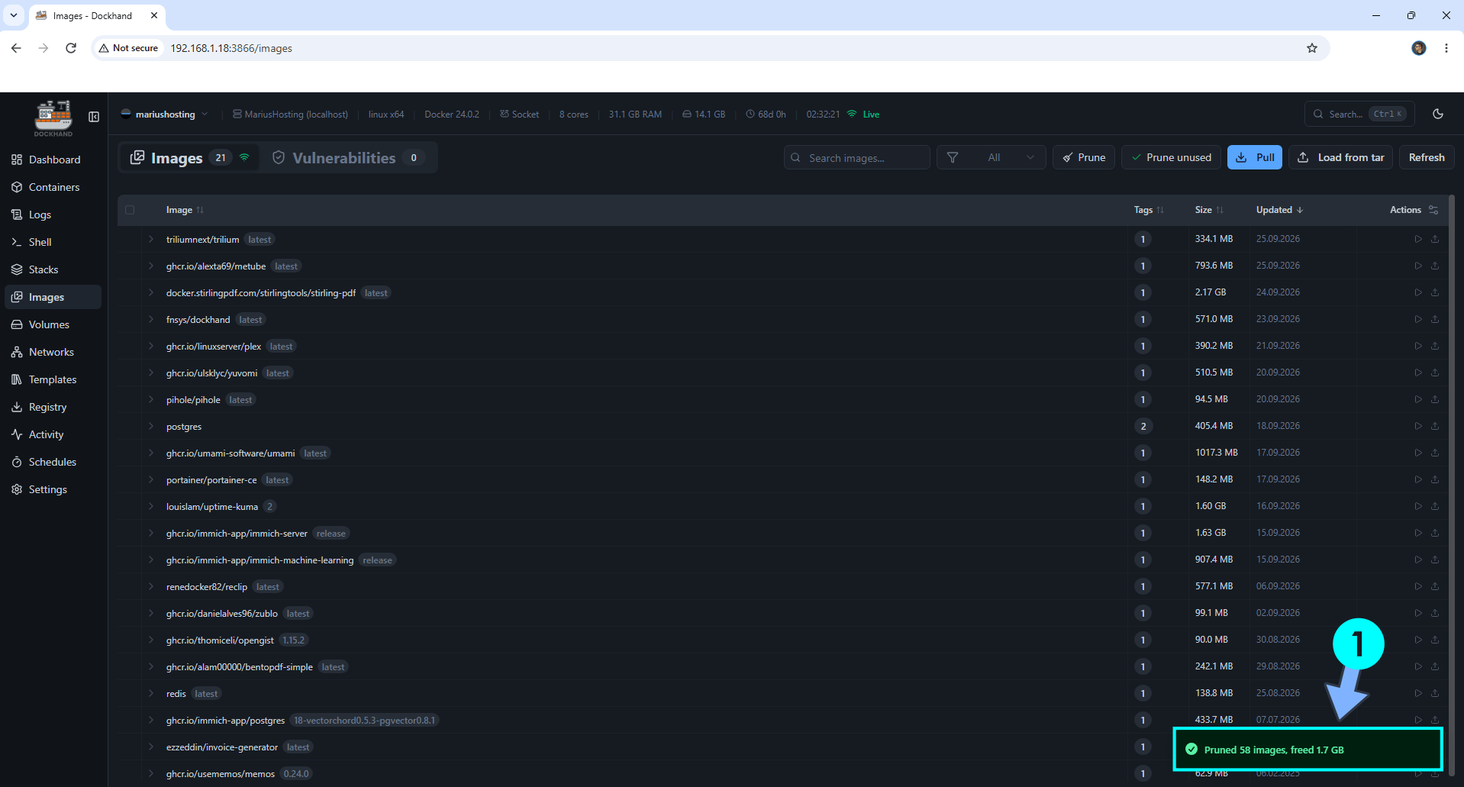Screen dimensions: 1464x787
Task: Open Volumes in the sidebar
Action: (53, 324)
